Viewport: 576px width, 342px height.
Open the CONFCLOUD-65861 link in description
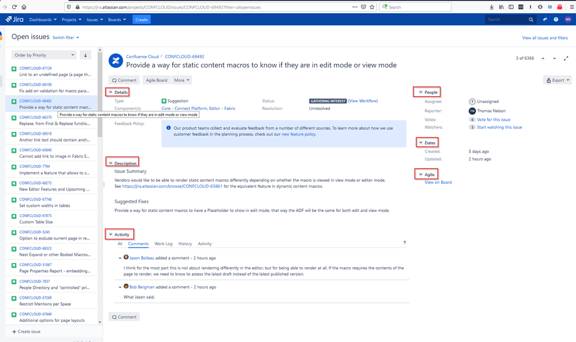(172, 187)
